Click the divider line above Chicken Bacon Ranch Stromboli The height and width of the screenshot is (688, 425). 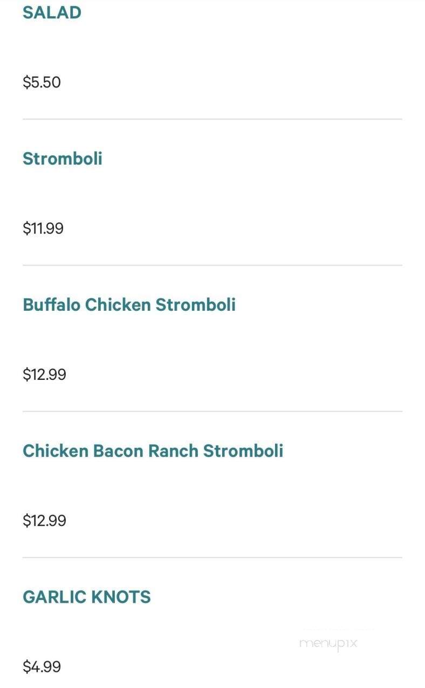tap(212, 412)
